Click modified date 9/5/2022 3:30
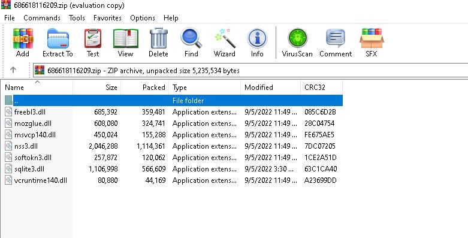Viewport: 468px width, 238px height. [x=268, y=168]
